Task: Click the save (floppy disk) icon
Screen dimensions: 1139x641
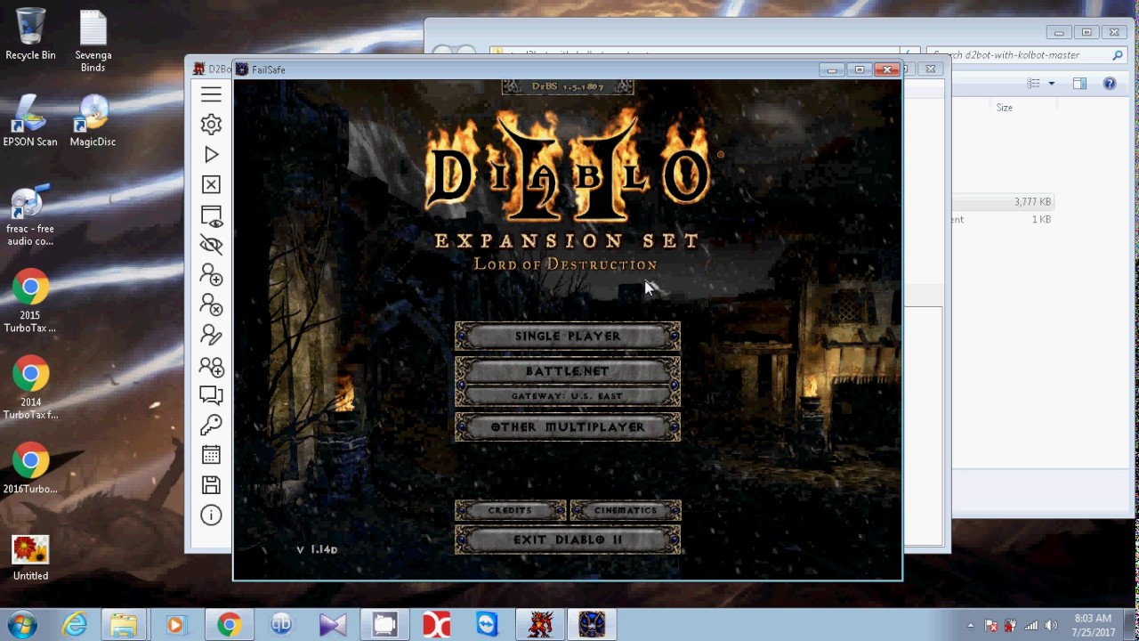Action: point(211,485)
